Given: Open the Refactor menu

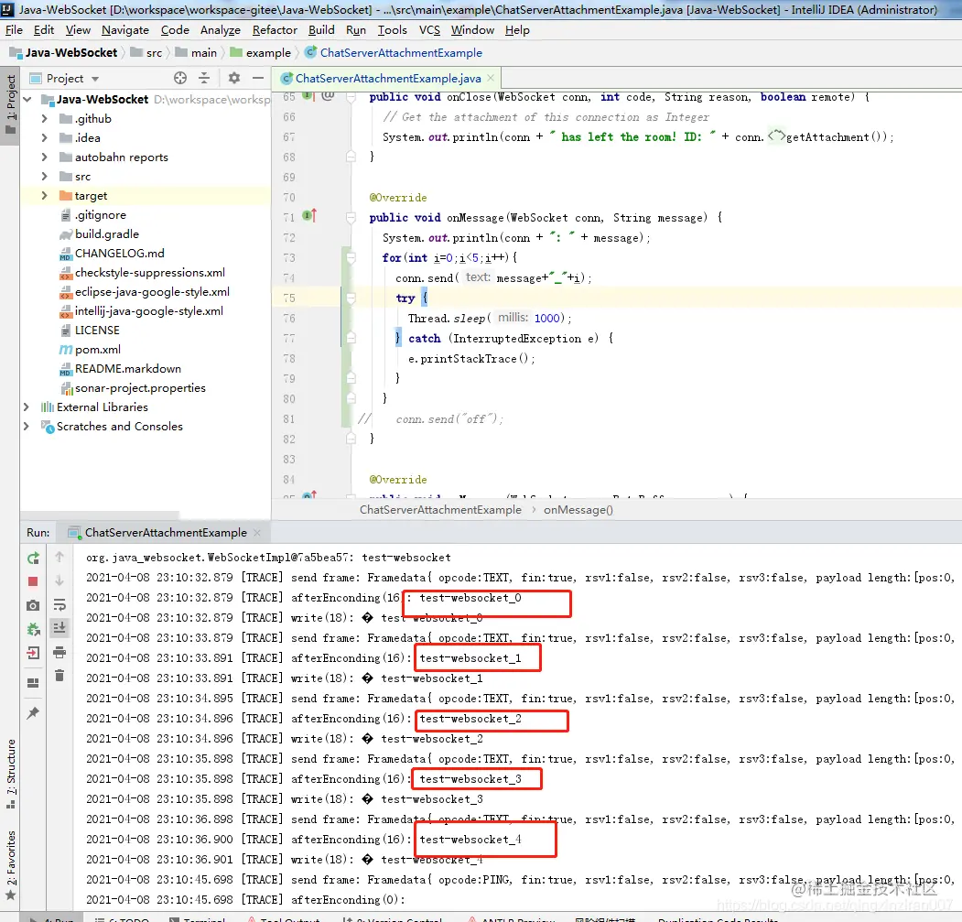Looking at the screenshot, I should (275, 30).
